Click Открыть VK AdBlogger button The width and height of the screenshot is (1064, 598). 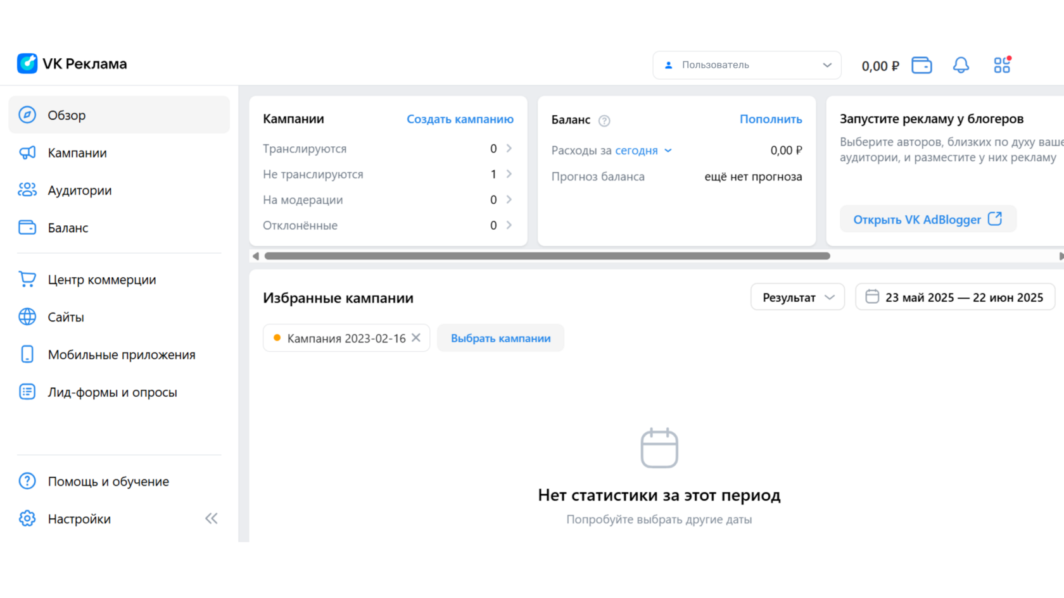pos(928,219)
